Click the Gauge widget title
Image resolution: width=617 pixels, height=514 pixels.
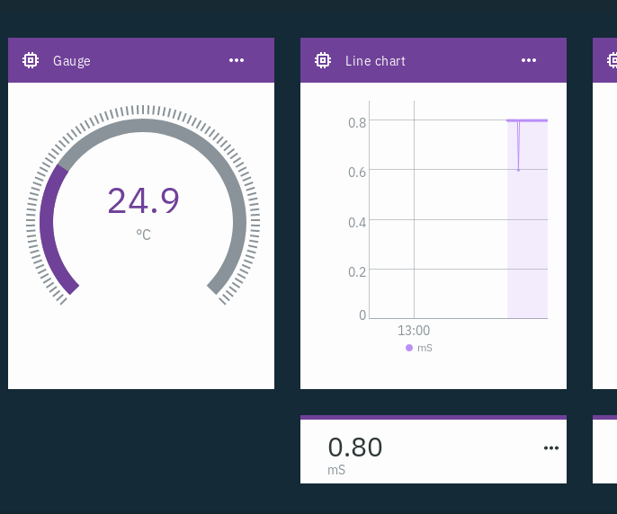pyautogui.click(x=72, y=61)
